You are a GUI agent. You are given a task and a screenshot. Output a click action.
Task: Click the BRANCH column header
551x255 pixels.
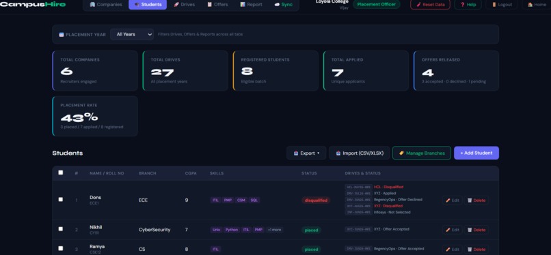147,173
